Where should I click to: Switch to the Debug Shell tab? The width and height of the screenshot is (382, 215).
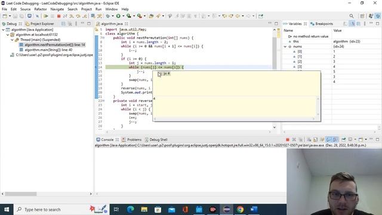tap(156, 140)
